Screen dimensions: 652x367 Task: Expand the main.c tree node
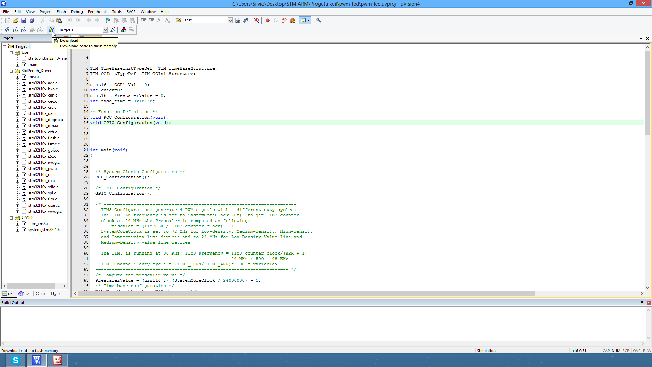(18, 65)
